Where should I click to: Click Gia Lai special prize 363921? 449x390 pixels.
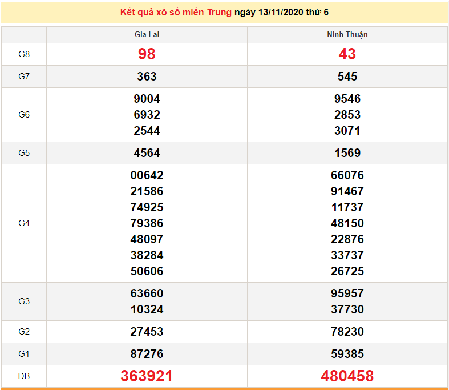[x=147, y=376]
